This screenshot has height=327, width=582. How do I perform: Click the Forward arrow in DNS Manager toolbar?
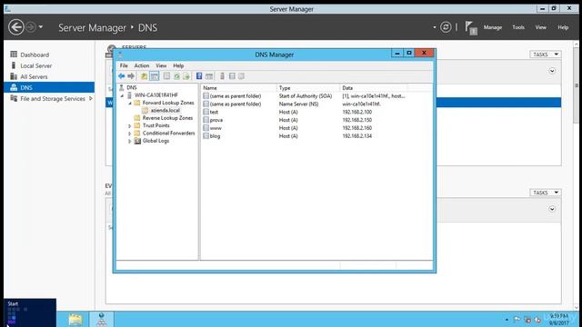(131, 76)
